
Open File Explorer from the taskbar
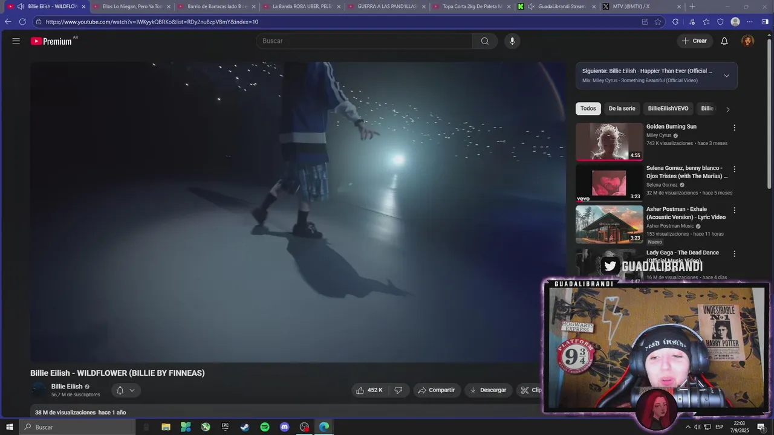tap(166, 427)
